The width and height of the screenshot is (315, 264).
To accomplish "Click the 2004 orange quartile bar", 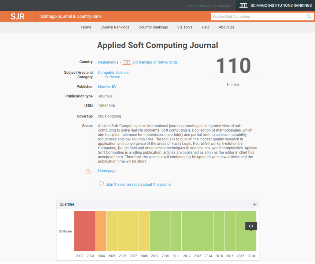I will 101,231.
